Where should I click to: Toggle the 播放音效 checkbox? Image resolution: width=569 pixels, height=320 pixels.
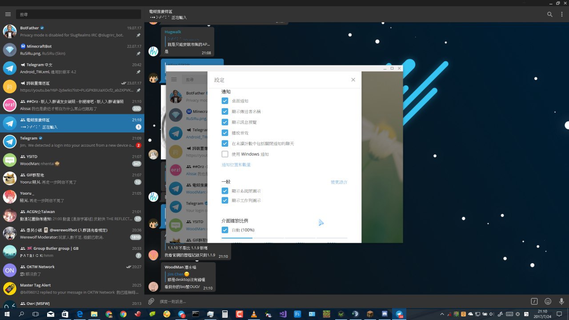[x=225, y=133]
